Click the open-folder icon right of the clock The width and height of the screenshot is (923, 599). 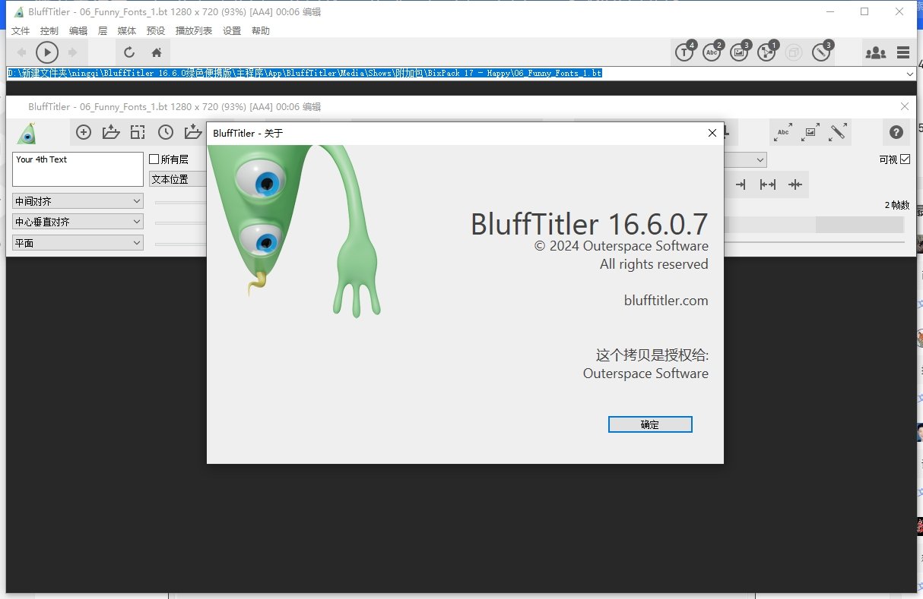(x=193, y=132)
